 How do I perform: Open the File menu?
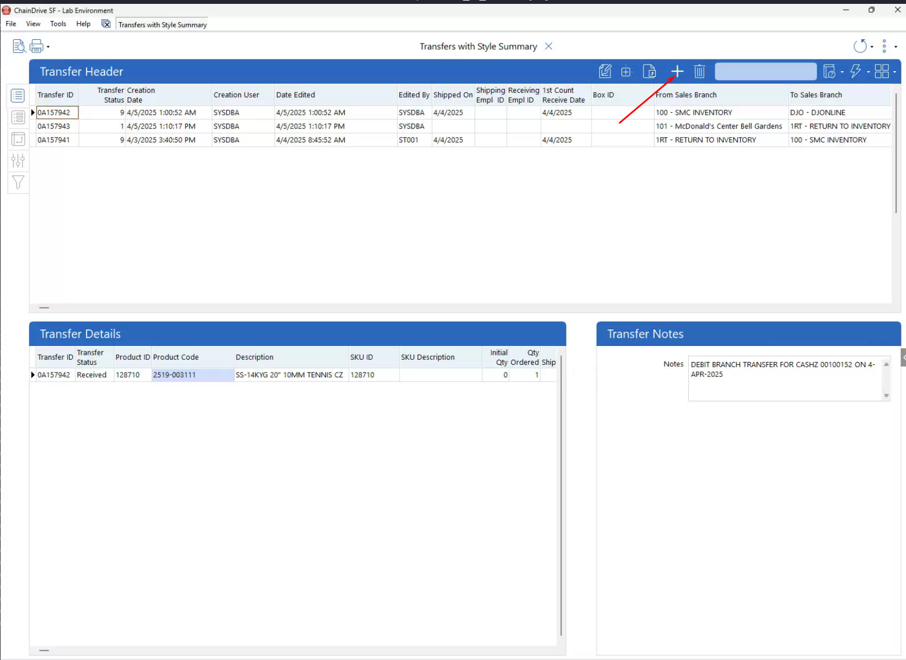(11, 24)
